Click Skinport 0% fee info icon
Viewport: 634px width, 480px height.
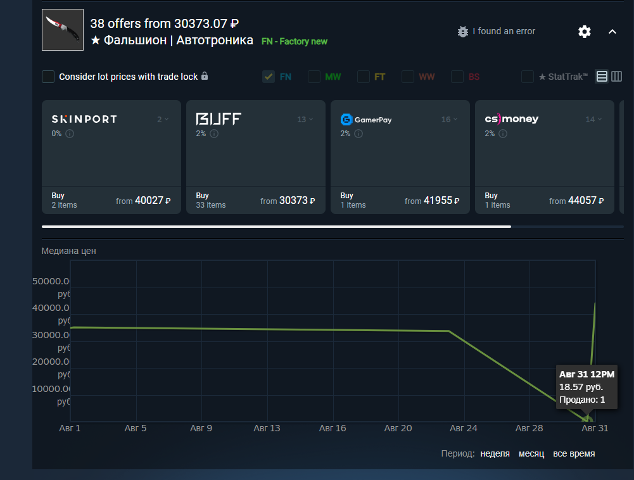coord(70,134)
